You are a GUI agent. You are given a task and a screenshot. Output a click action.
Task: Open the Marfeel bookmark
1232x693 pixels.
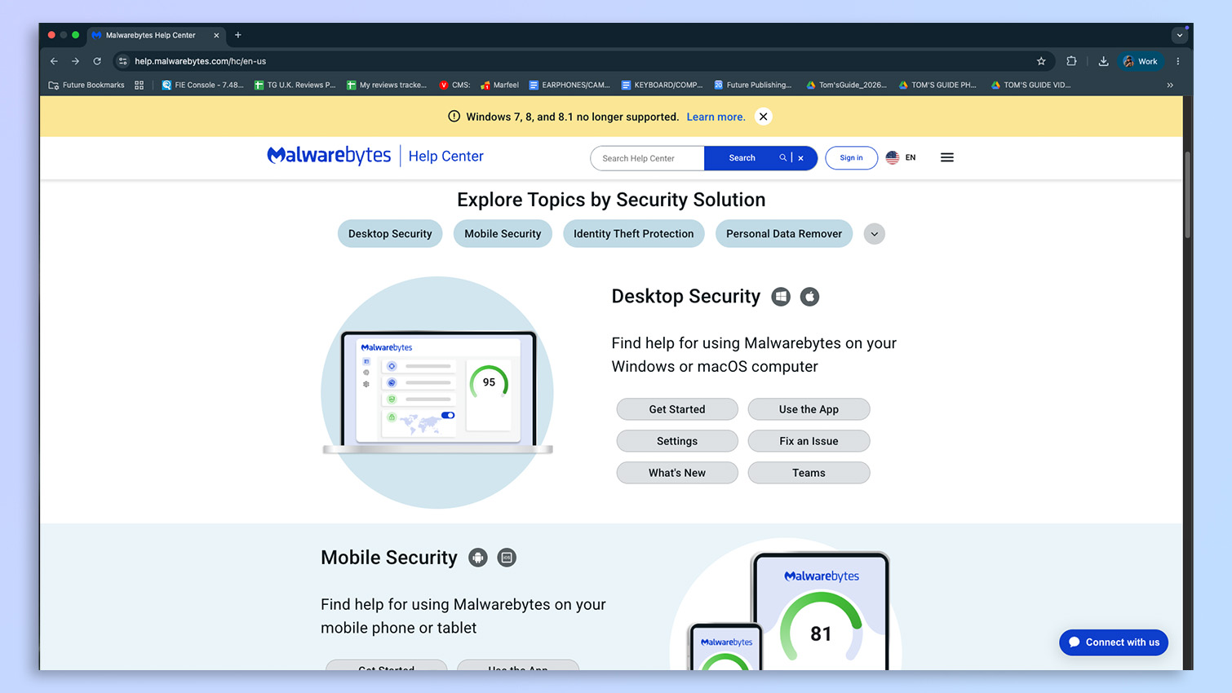[x=499, y=85]
